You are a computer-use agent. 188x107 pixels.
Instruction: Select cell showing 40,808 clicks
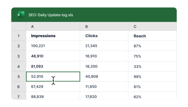point(104,77)
